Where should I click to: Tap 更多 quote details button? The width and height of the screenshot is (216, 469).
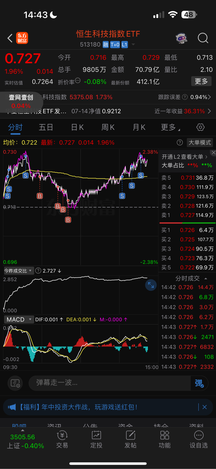click(x=201, y=81)
